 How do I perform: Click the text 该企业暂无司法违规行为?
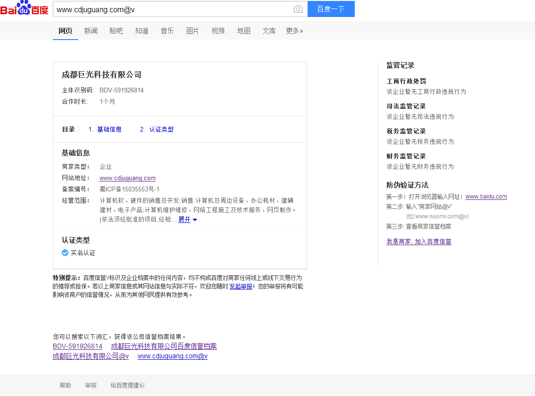420,116
